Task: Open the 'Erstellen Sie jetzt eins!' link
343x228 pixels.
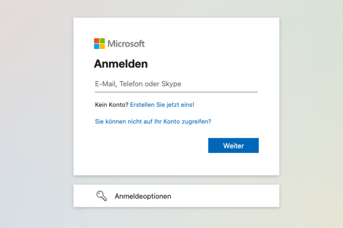Action: pos(162,105)
